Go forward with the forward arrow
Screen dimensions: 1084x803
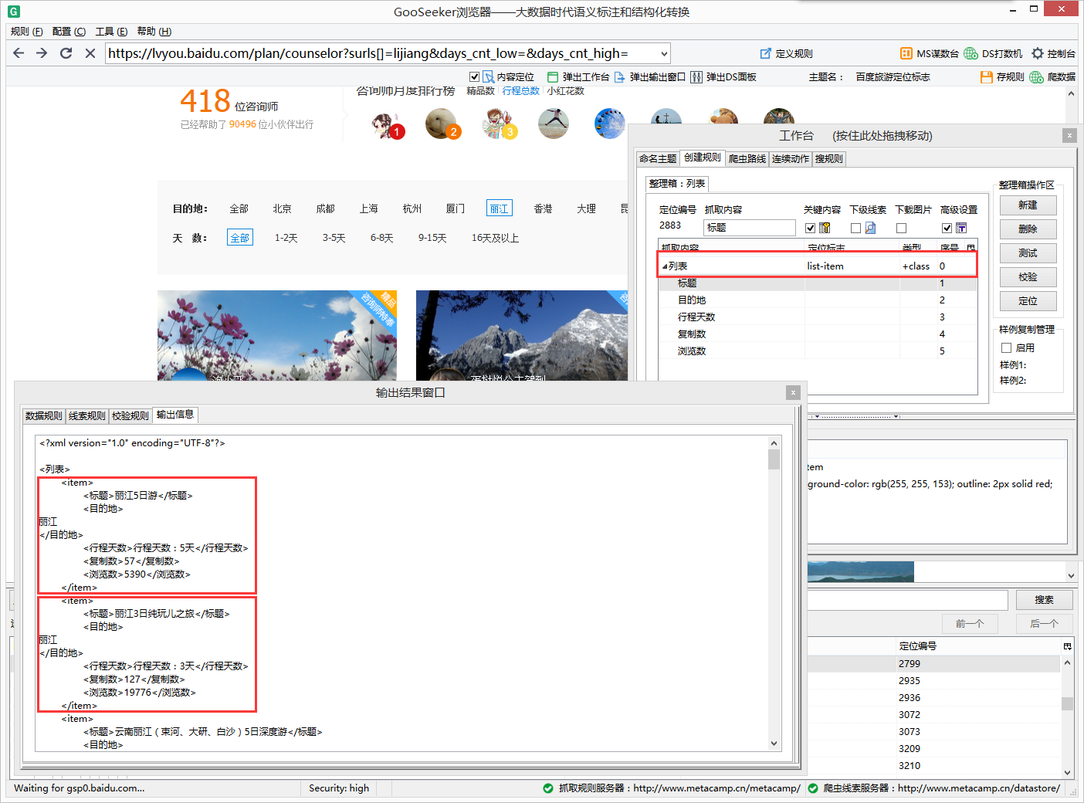coord(42,53)
